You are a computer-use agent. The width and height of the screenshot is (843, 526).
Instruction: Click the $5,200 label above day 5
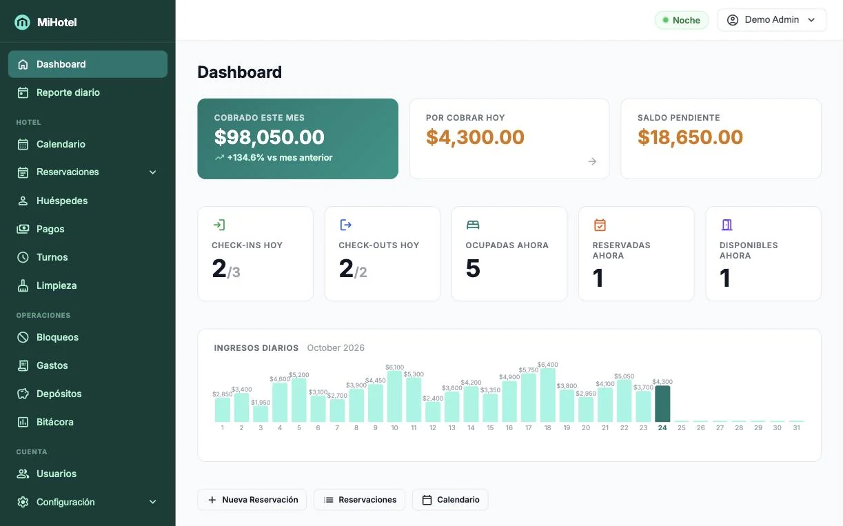(x=298, y=375)
